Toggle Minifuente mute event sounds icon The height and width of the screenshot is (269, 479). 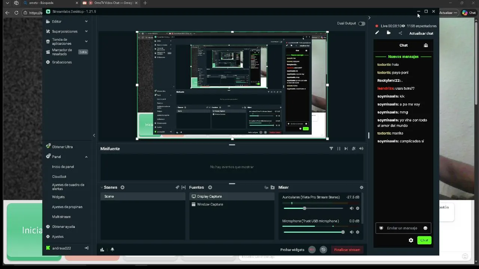tap(354, 149)
